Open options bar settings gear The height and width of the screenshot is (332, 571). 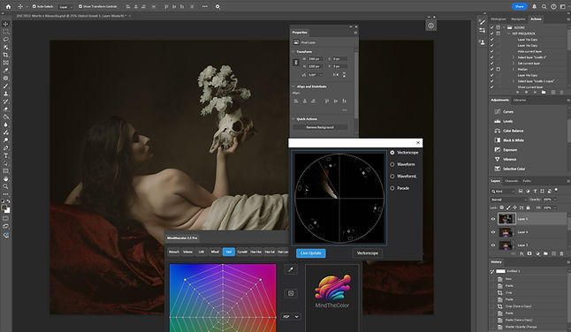pyautogui.click(x=217, y=6)
